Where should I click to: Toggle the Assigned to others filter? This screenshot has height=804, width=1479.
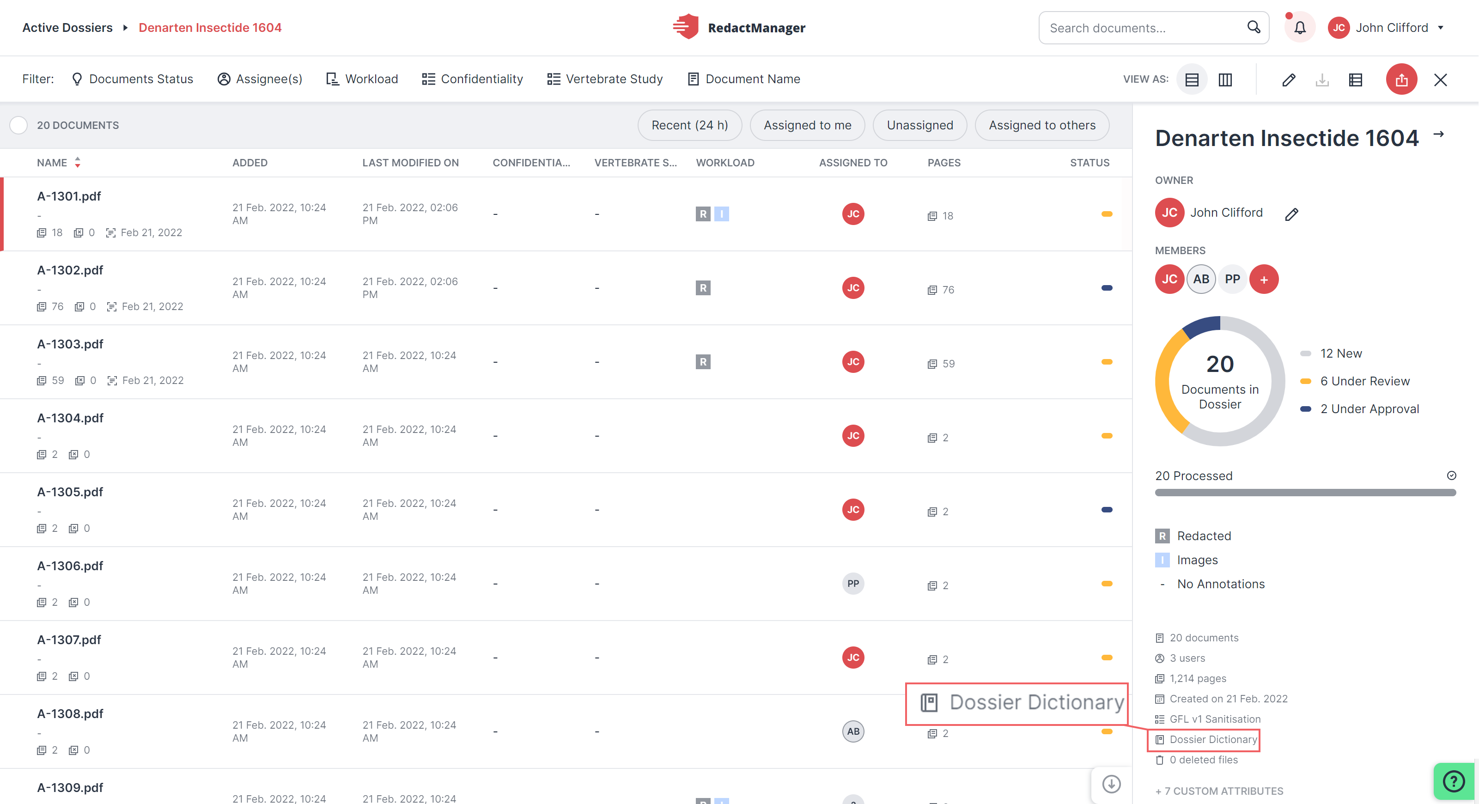click(1041, 125)
